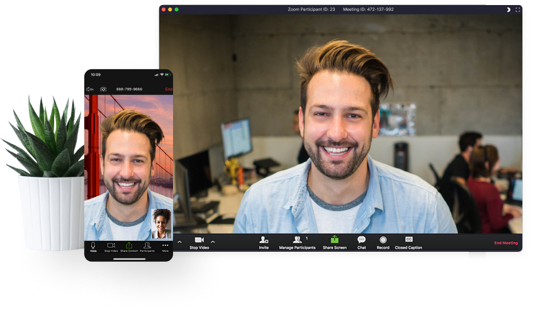The width and height of the screenshot is (533, 314).
Task: Start recording with the Record icon
Action: [383, 240]
